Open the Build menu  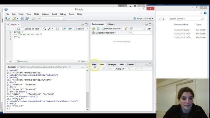54,14
